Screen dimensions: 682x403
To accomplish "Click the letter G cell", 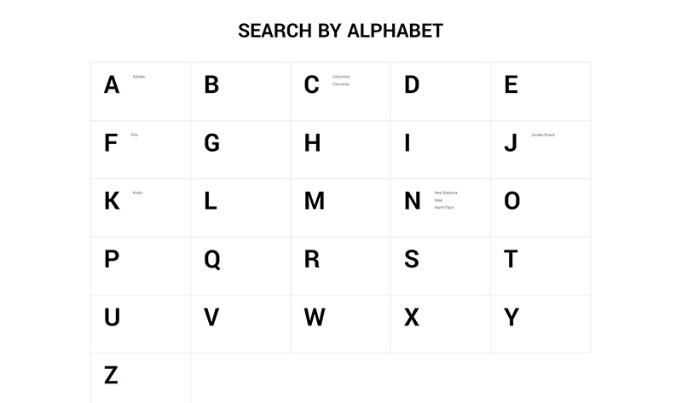I will click(211, 143).
